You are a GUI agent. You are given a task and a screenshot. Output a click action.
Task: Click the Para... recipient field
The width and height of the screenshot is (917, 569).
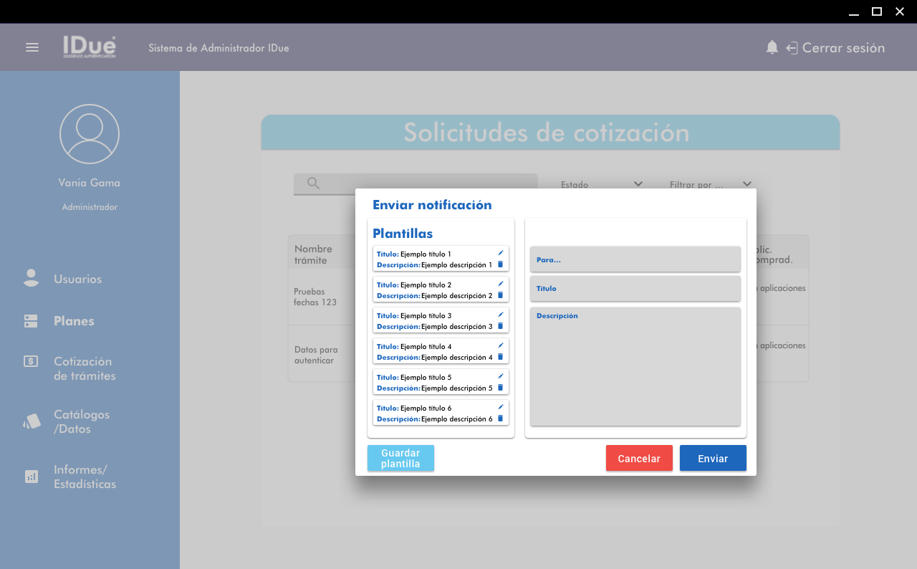tap(635, 259)
